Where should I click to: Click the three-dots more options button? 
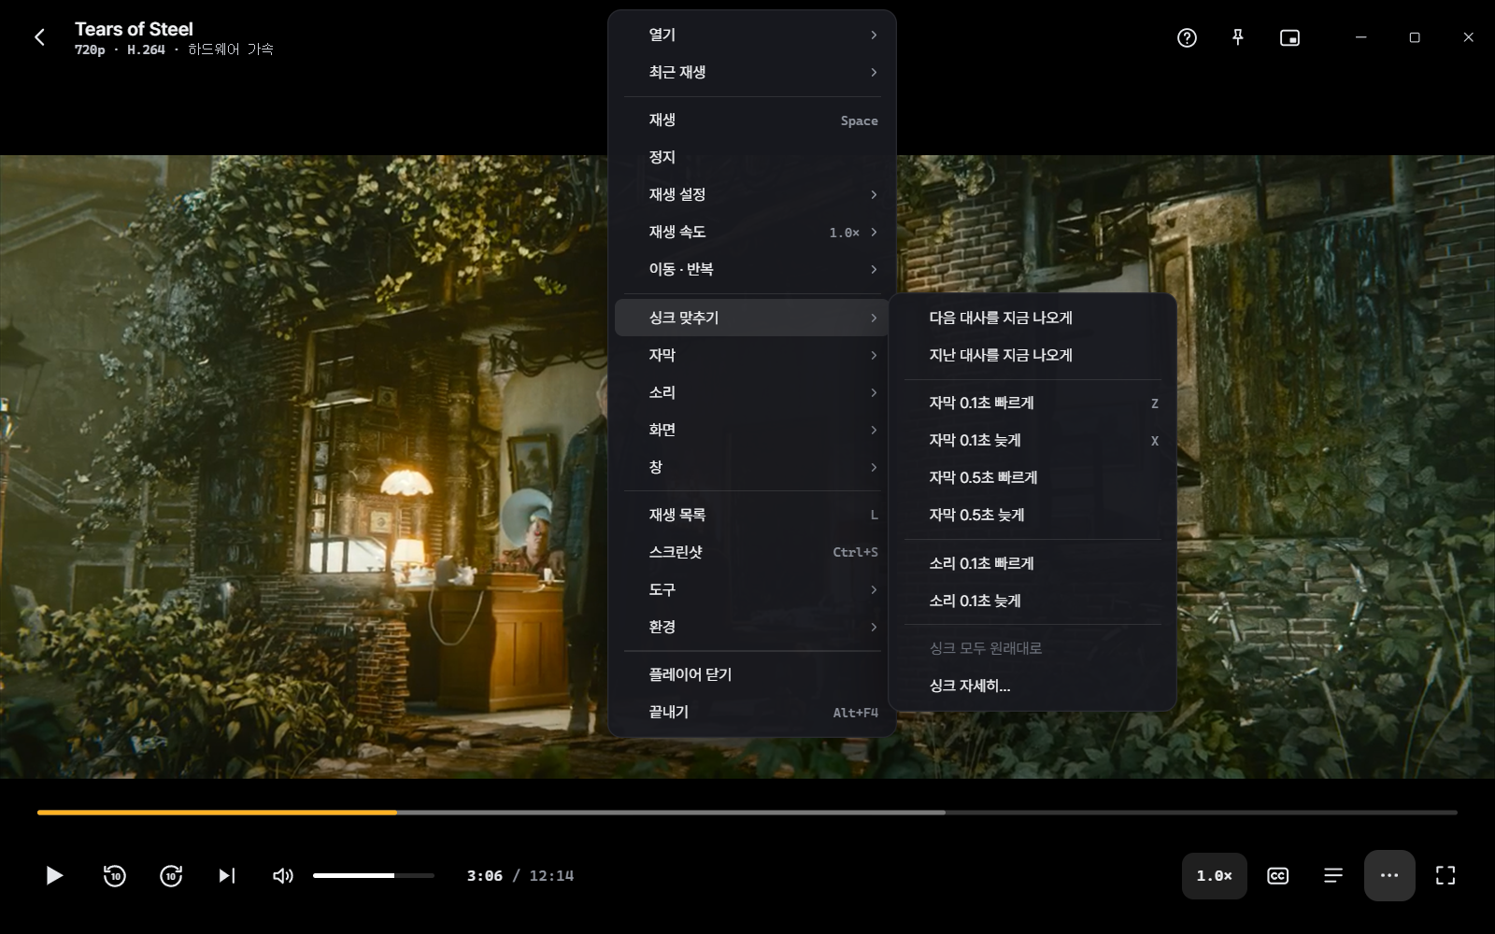tap(1389, 875)
